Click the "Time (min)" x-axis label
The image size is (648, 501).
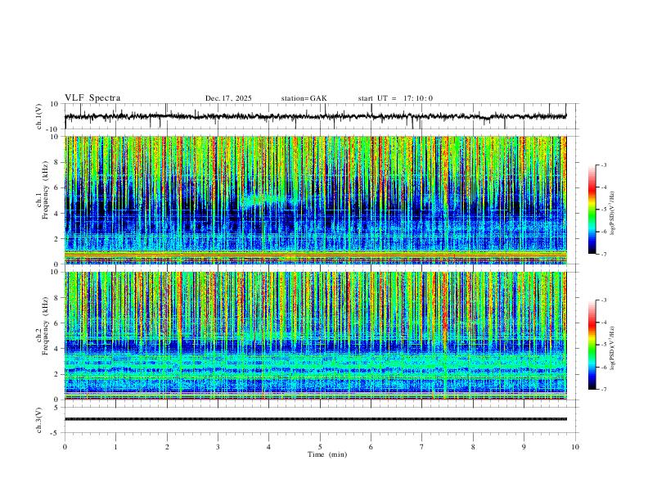tap(327, 454)
